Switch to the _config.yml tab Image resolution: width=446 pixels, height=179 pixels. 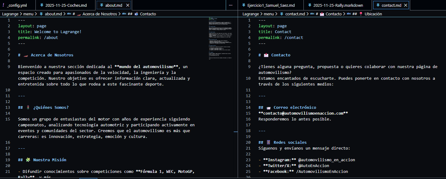[x=17, y=6]
